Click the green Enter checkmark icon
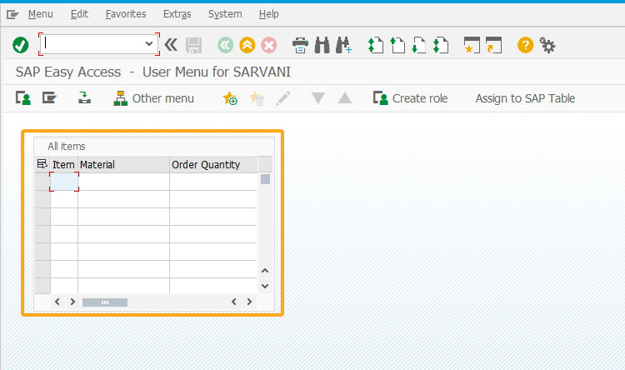Screen dimensions: 625x370 20,45
